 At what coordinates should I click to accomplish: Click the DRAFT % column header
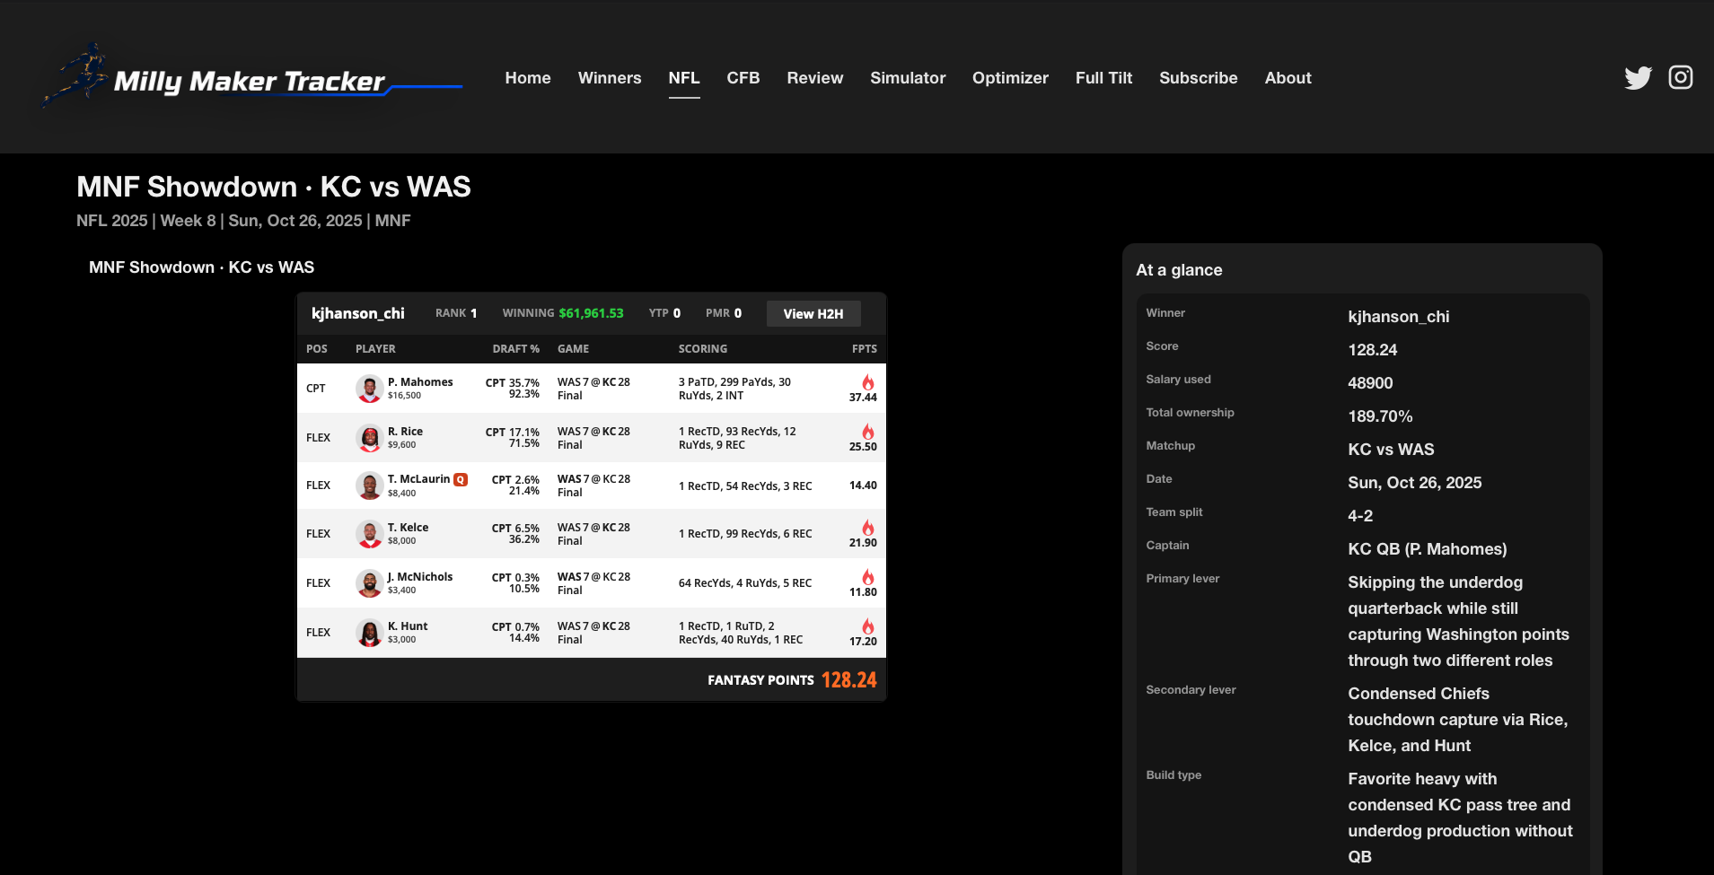point(516,348)
